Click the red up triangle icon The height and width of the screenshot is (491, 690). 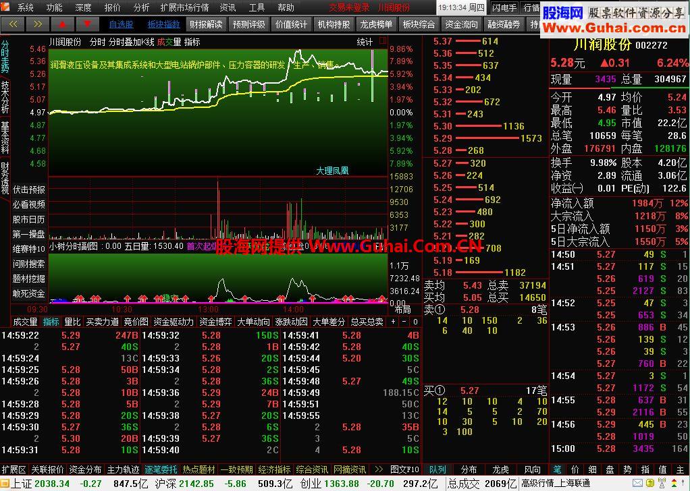click(x=63, y=24)
